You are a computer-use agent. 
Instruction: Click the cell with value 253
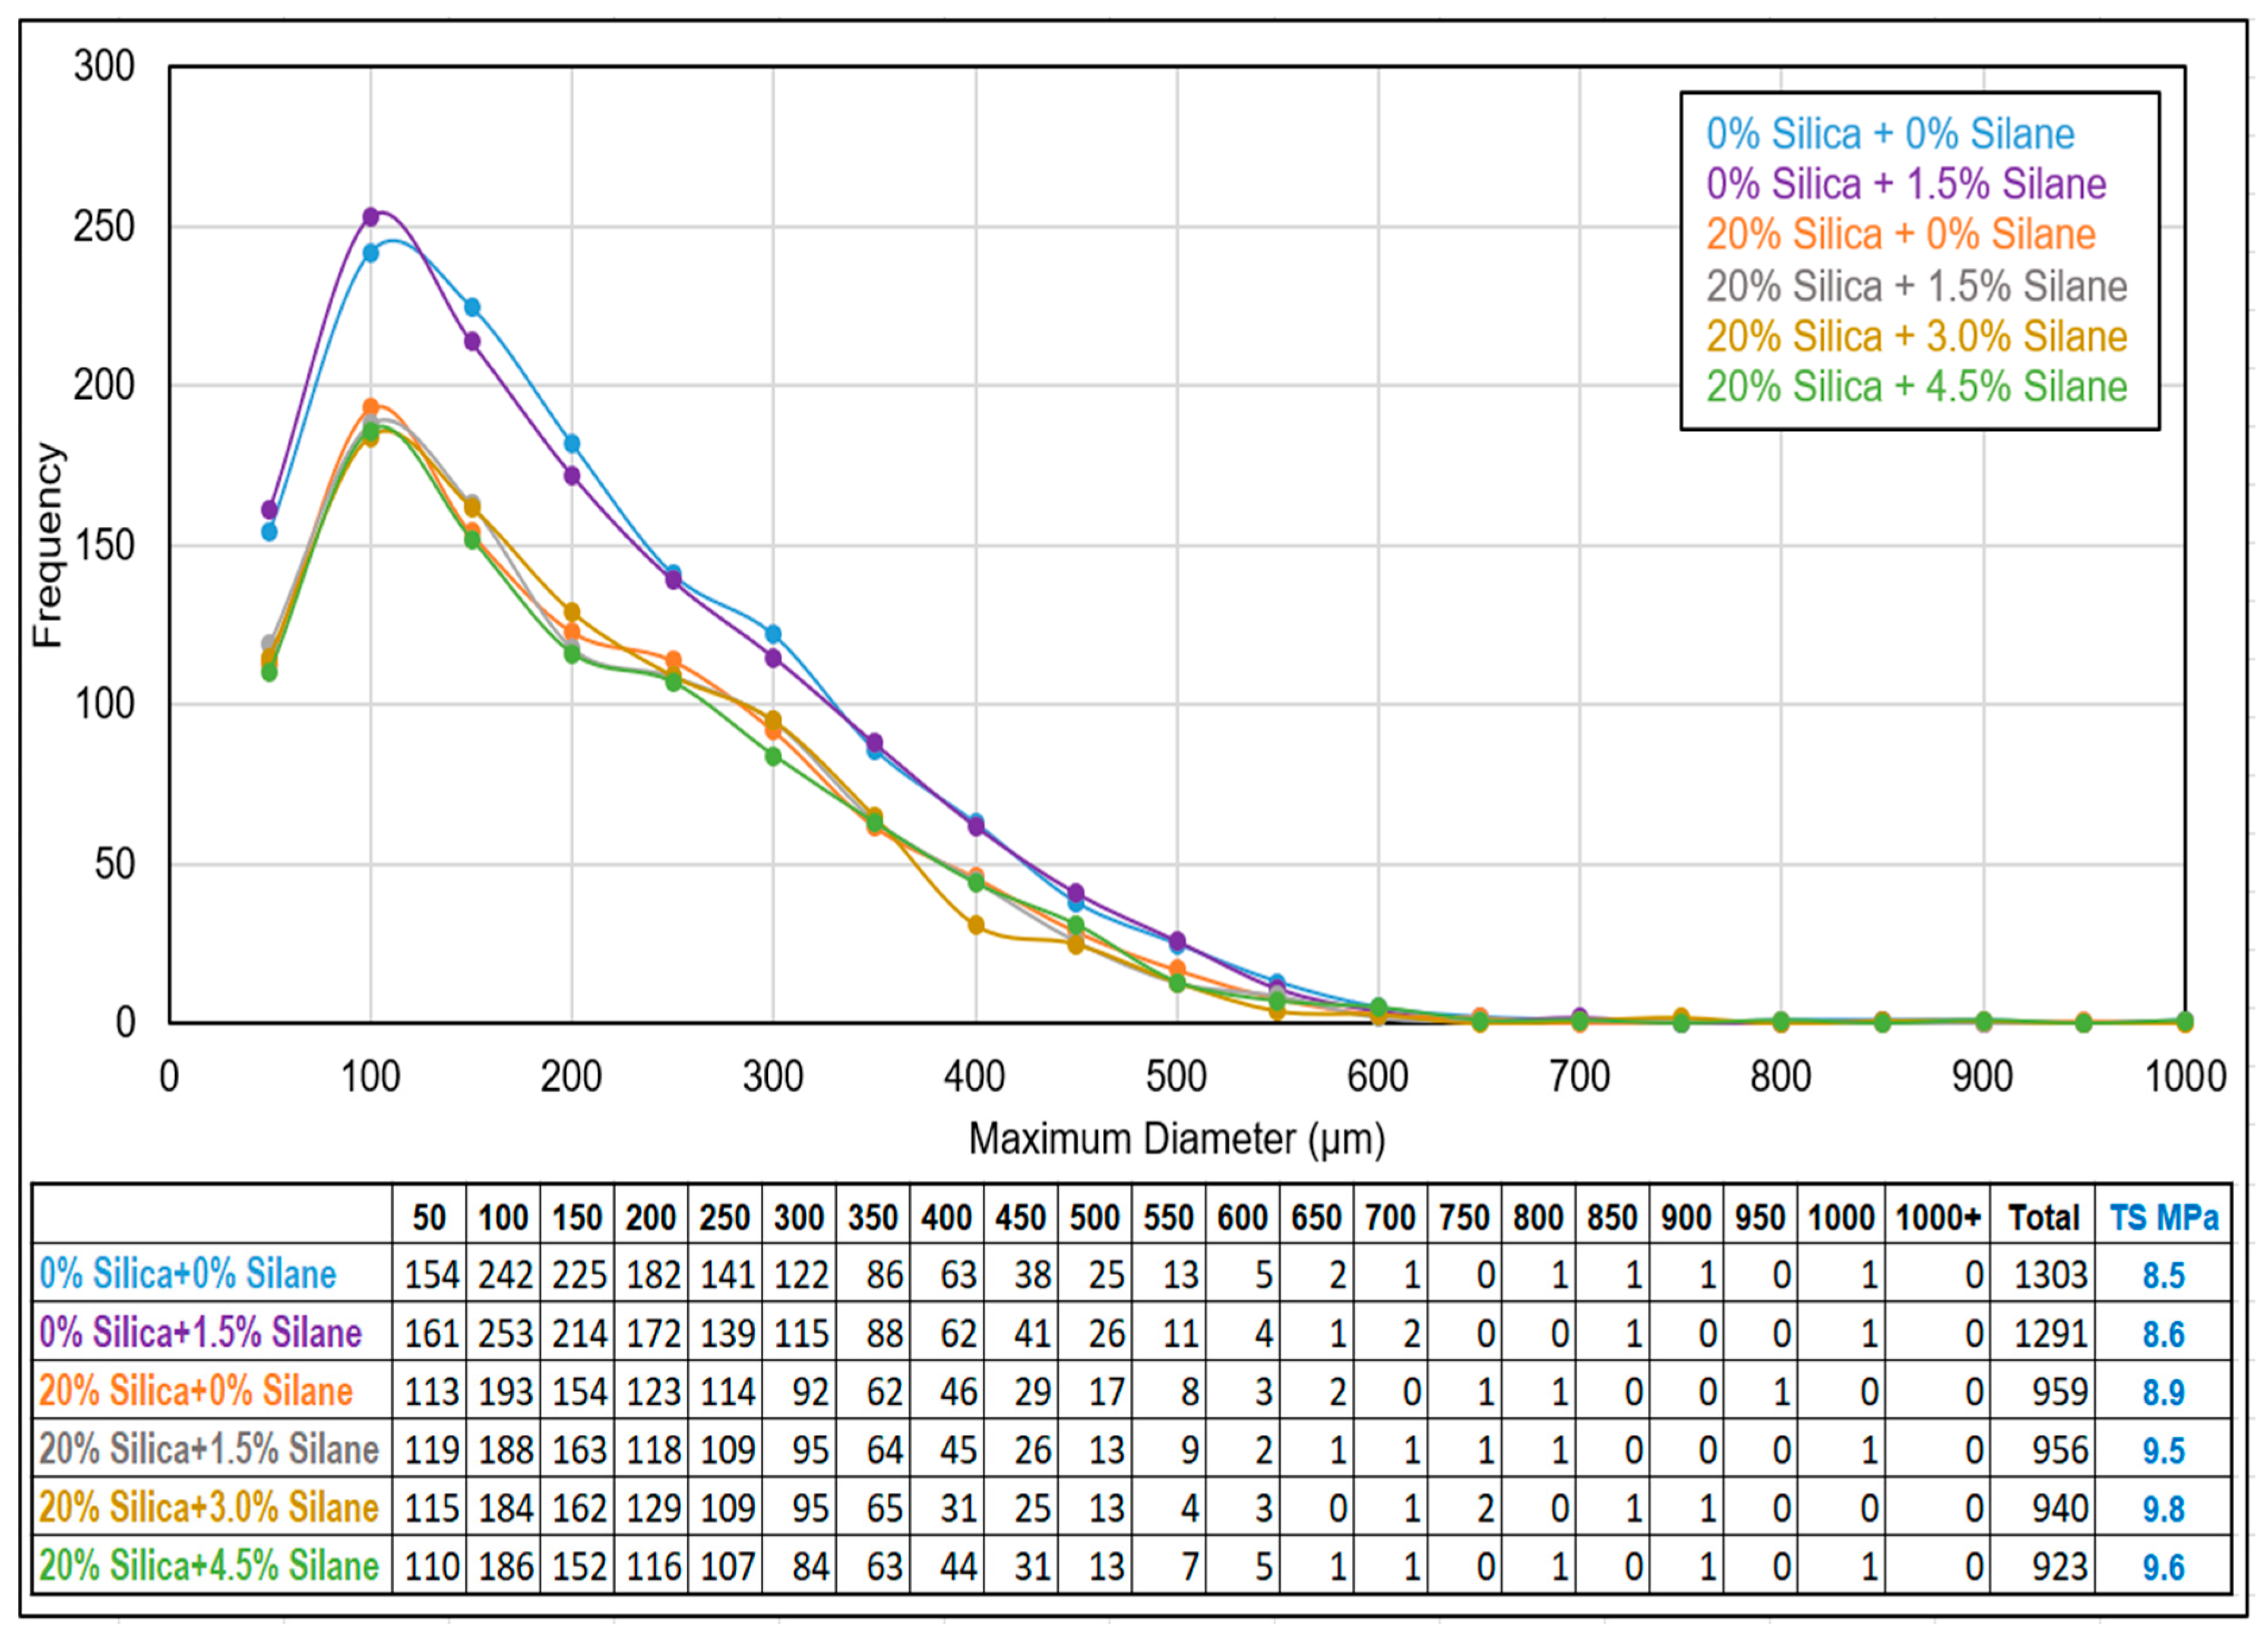point(505,1333)
